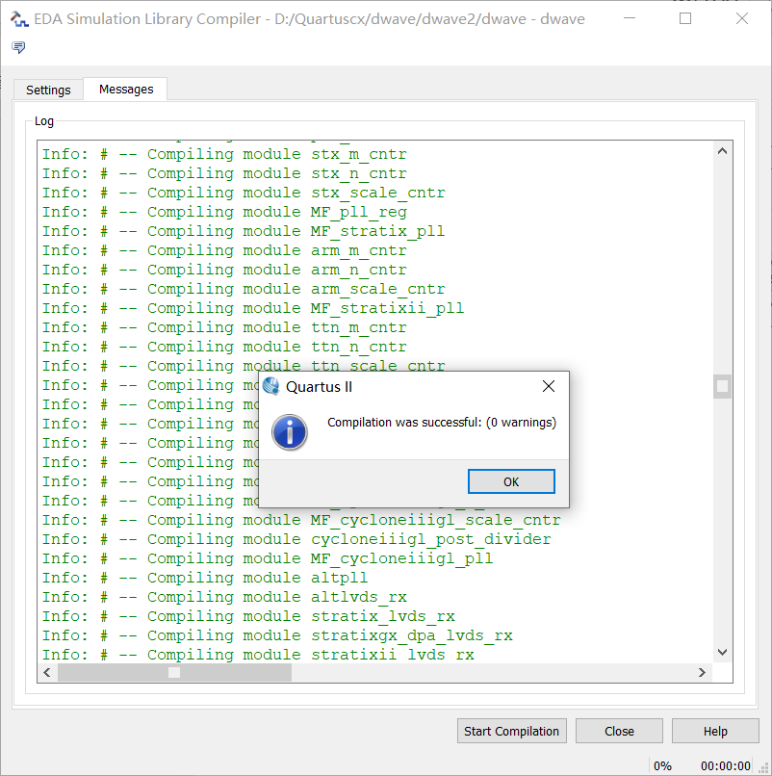772x776 pixels.
Task: Switch to the Settings tab
Action: 48,91
